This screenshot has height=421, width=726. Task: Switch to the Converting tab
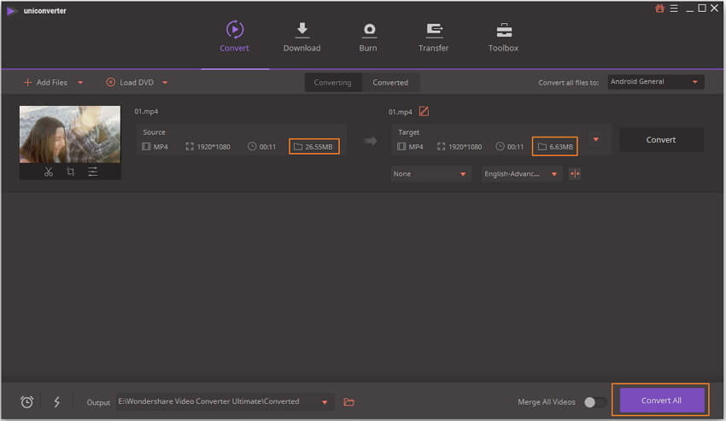333,83
